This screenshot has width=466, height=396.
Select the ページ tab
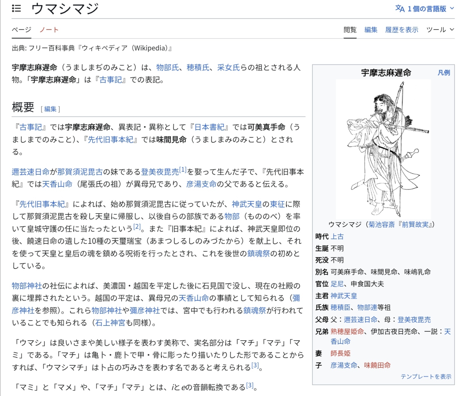point(21,30)
